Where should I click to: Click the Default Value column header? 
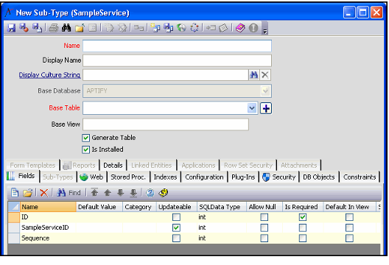99,207
